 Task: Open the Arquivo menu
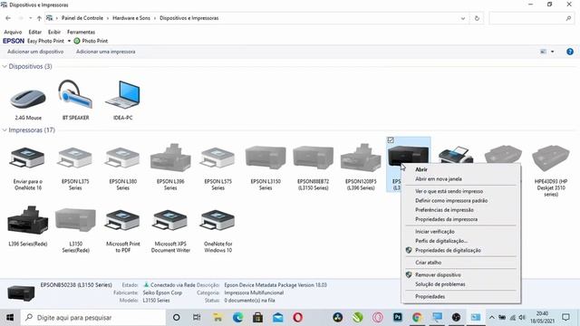coord(13,33)
